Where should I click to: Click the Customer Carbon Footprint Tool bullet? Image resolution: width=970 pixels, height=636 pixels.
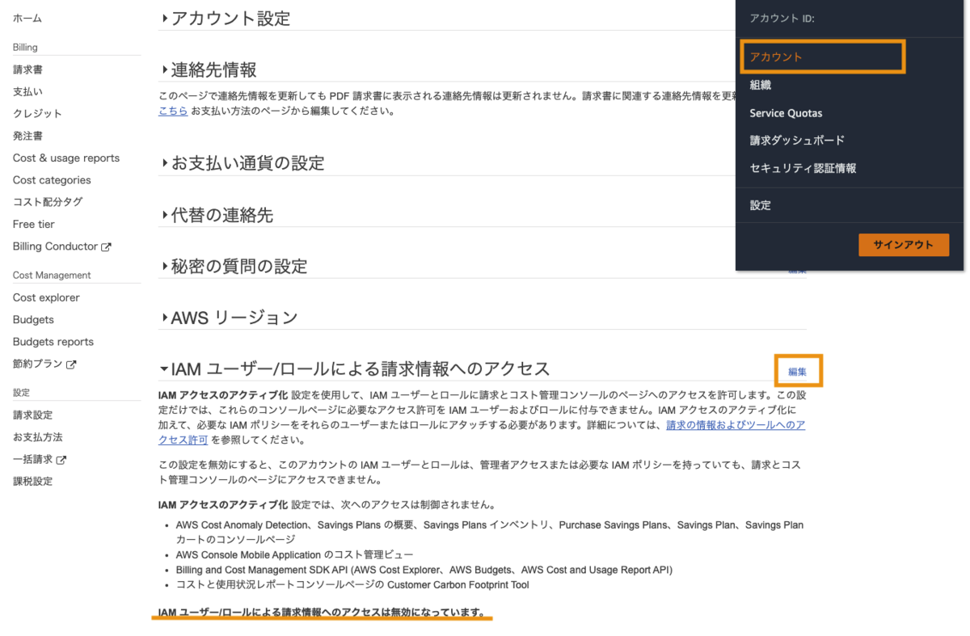point(352,585)
